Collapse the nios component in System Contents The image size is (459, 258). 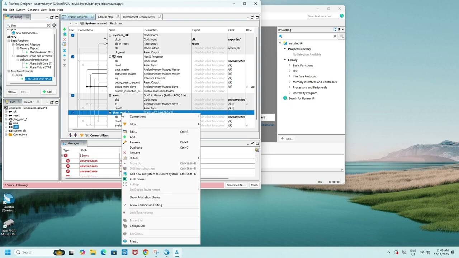point(110,57)
